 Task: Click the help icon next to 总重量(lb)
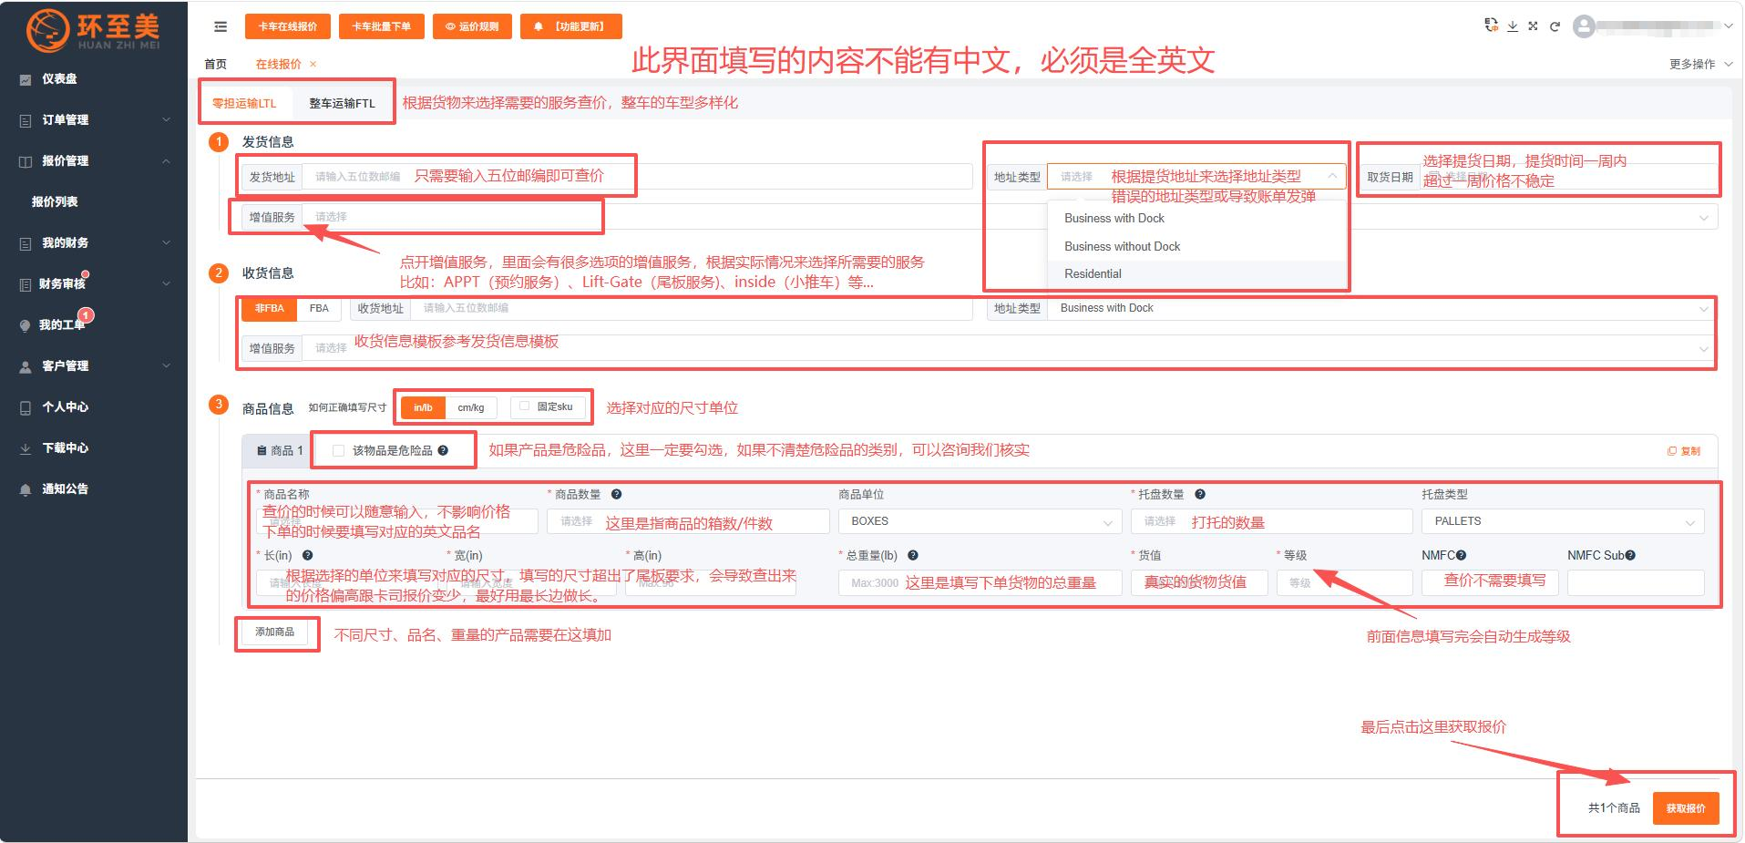[x=913, y=555]
